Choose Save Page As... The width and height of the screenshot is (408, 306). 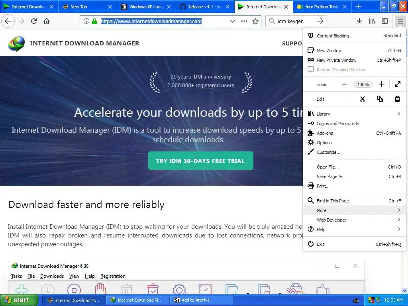pyautogui.click(x=354, y=177)
